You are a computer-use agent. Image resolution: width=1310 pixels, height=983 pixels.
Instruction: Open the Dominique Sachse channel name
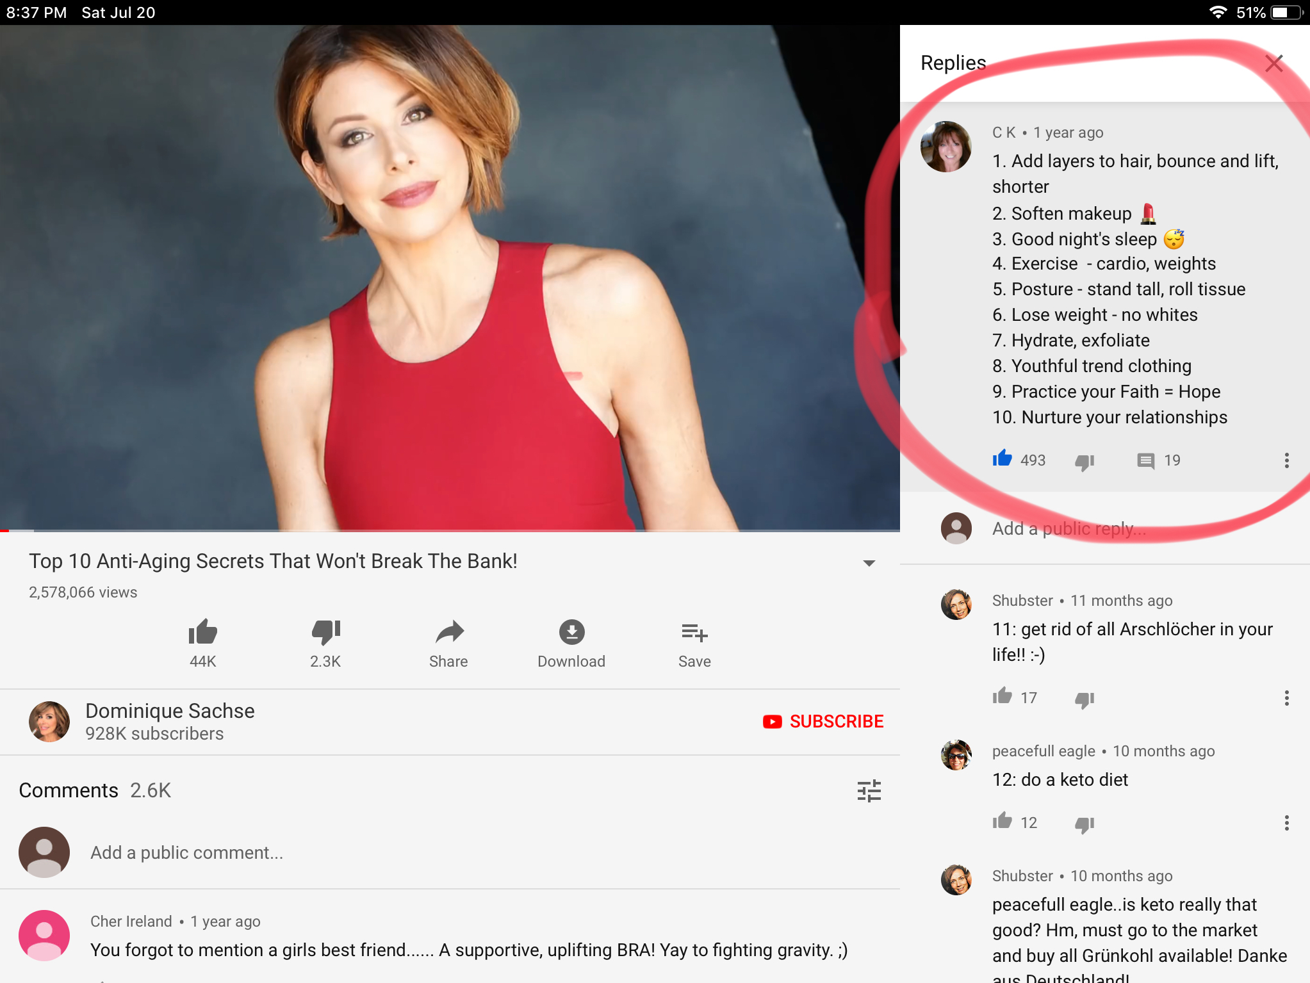tap(170, 711)
